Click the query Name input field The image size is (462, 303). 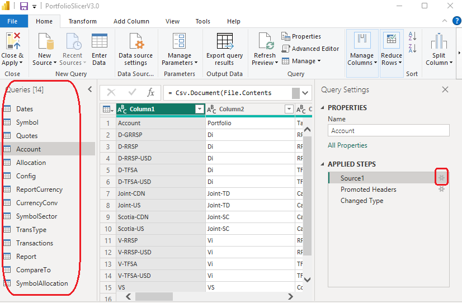(x=388, y=131)
